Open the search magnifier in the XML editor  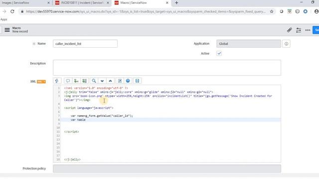click(x=94, y=81)
